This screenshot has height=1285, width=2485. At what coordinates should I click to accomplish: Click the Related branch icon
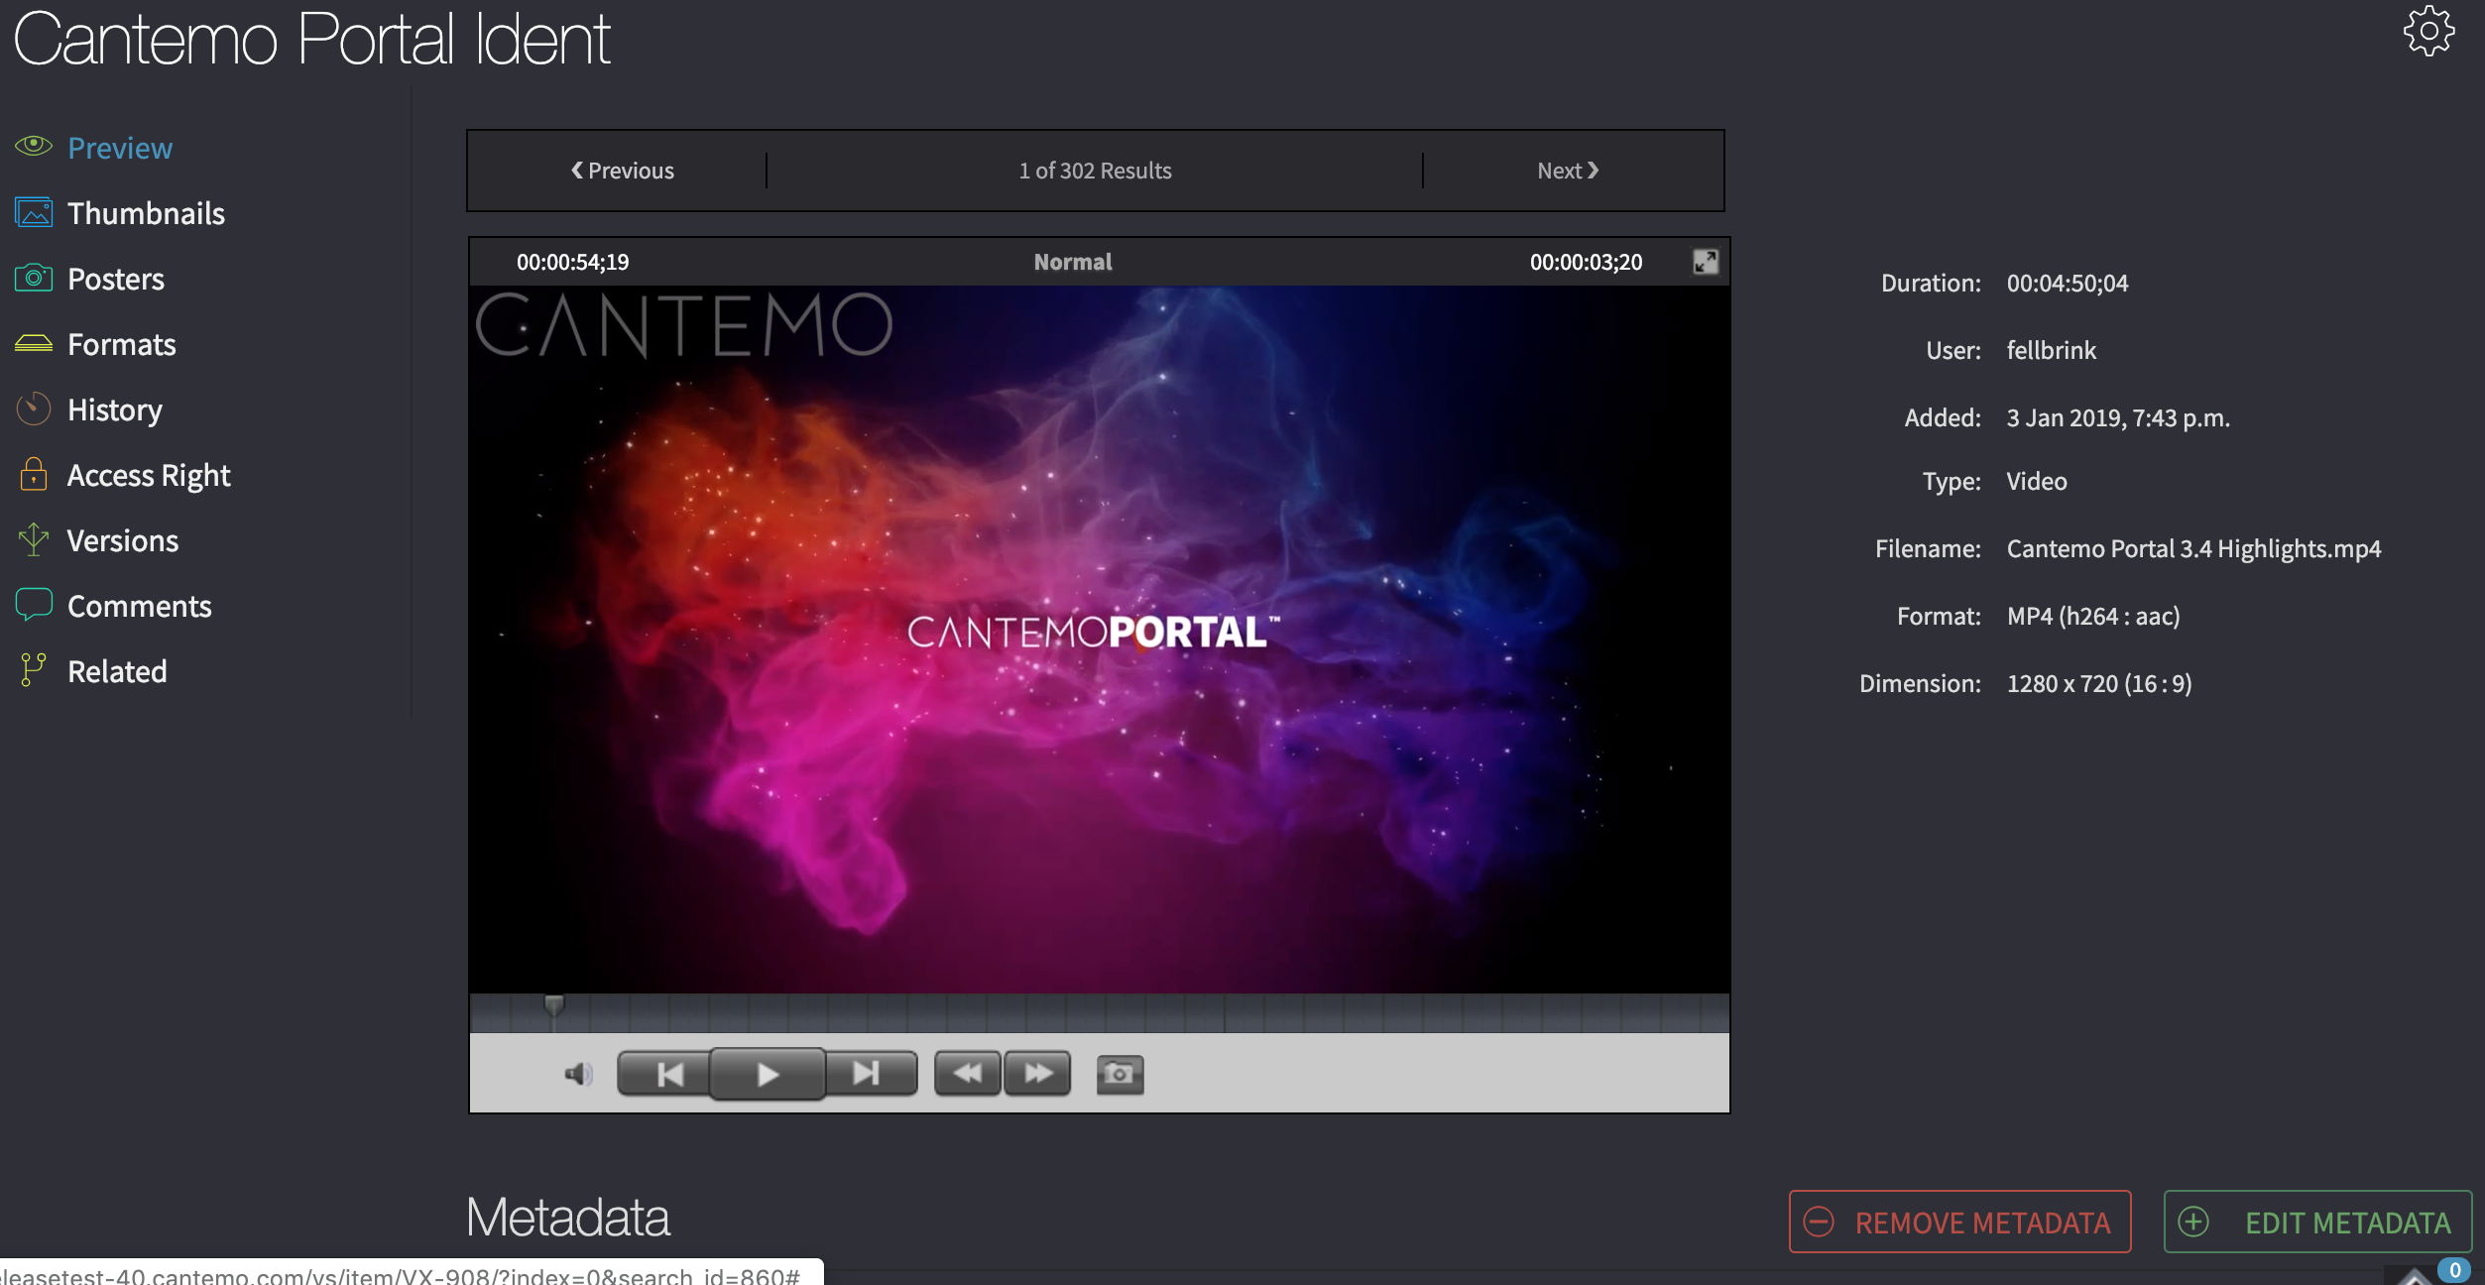(x=34, y=670)
